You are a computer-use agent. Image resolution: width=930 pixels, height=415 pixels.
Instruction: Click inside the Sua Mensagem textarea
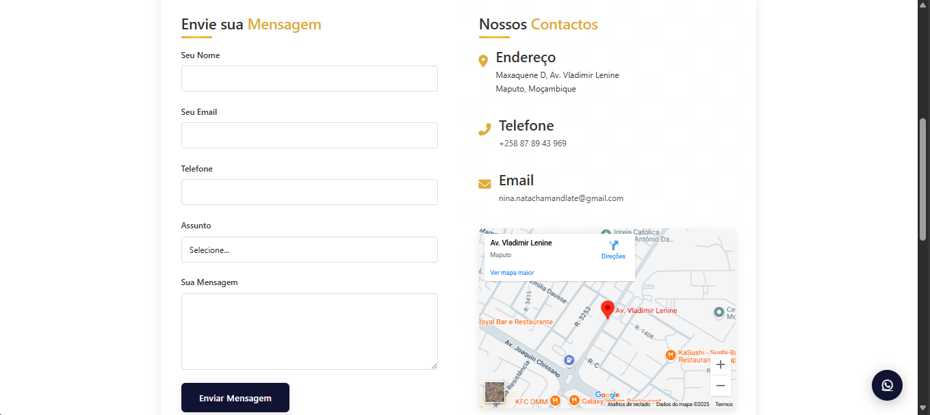click(x=309, y=332)
